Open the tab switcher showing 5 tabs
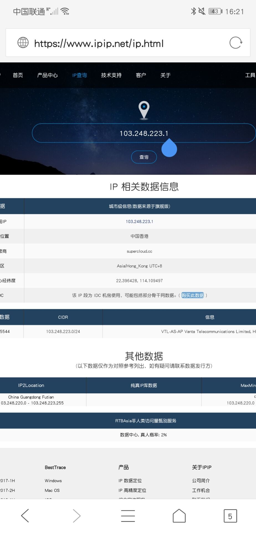256x533 pixels. coord(230,516)
